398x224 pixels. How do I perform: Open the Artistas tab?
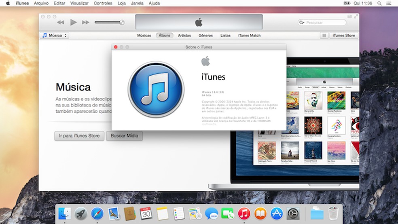tap(184, 36)
